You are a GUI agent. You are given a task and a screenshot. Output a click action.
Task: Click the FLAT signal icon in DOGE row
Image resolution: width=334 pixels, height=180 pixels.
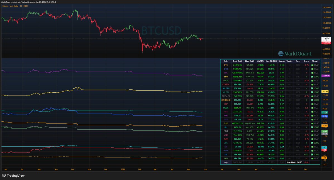[x=312, y=108]
